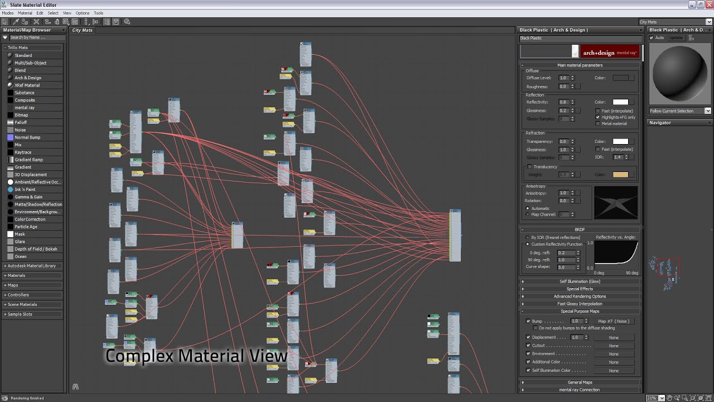
Task: Open the Options menu
Action: [83, 13]
